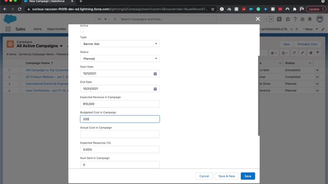Image resolution: width=328 pixels, height=184 pixels.
Task: Check the GC Product Webinar row checkbox
Action: coord(20,77)
